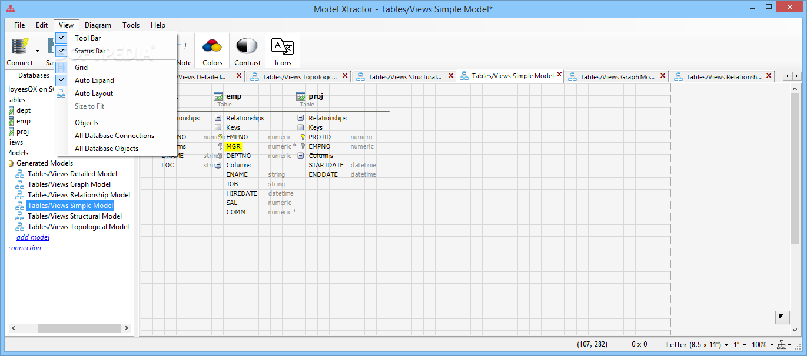The height and width of the screenshot is (356, 807).
Task: Collapse proj Relationships section
Action: tap(300, 118)
